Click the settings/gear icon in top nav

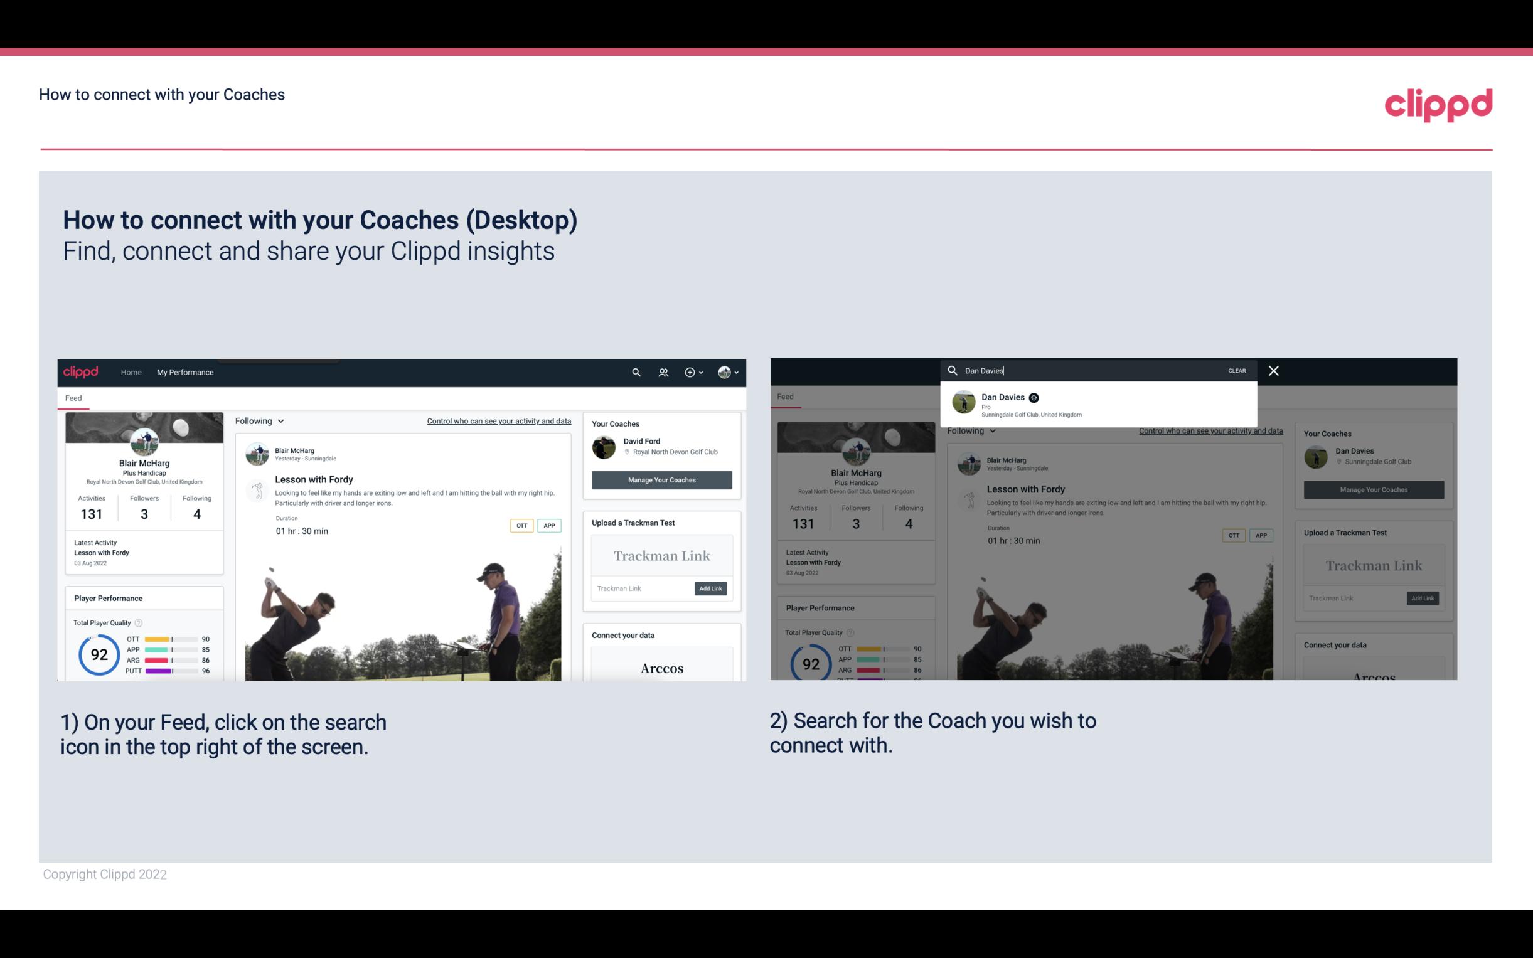[x=690, y=372]
